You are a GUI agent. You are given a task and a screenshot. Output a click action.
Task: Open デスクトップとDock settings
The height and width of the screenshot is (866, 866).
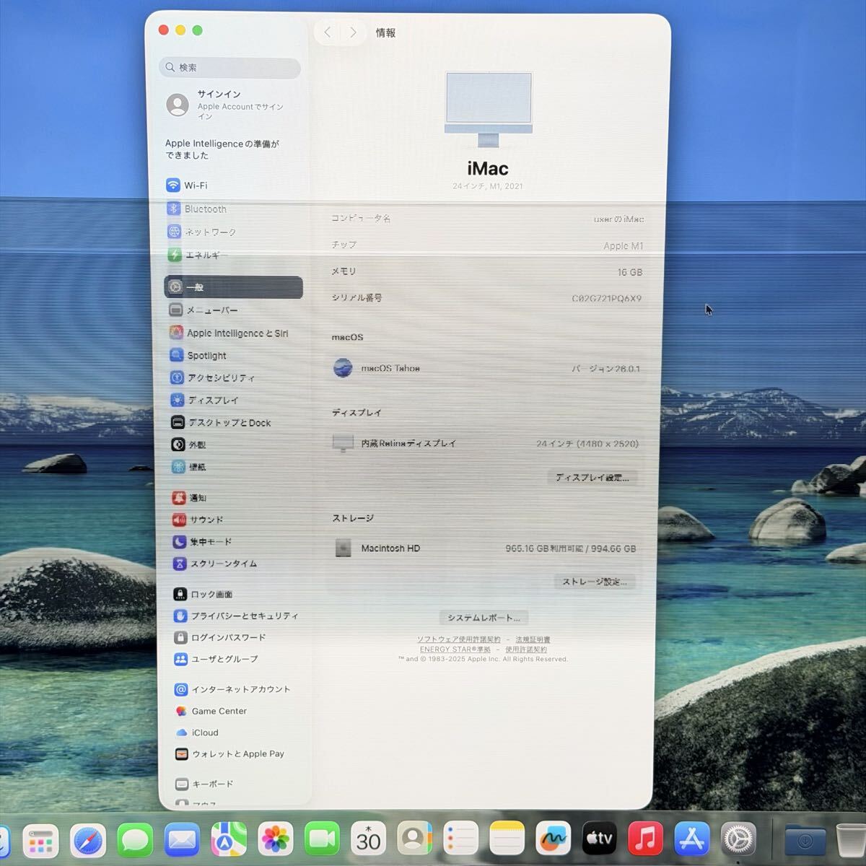point(228,423)
